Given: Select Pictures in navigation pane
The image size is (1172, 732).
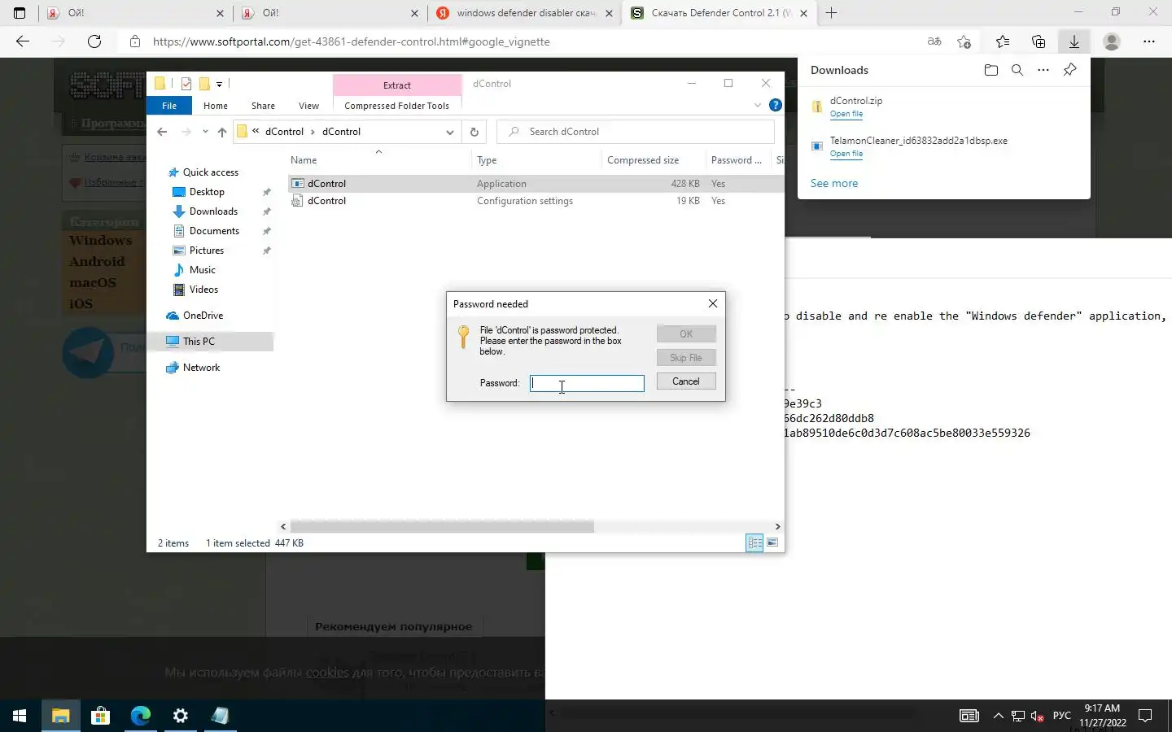Looking at the screenshot, I should tap(206, 251).
